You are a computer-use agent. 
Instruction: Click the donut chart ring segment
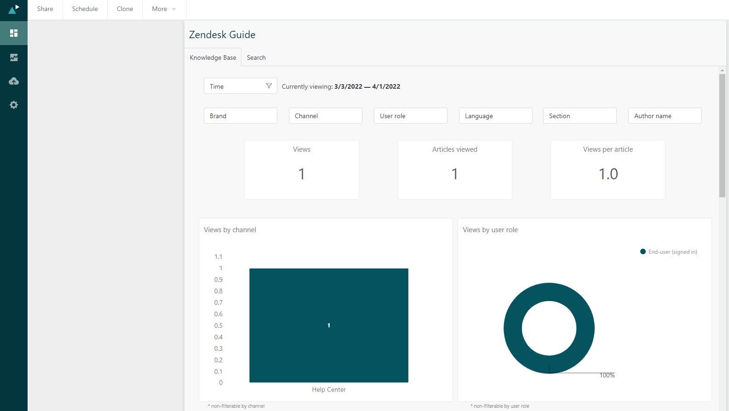[513, 328]
